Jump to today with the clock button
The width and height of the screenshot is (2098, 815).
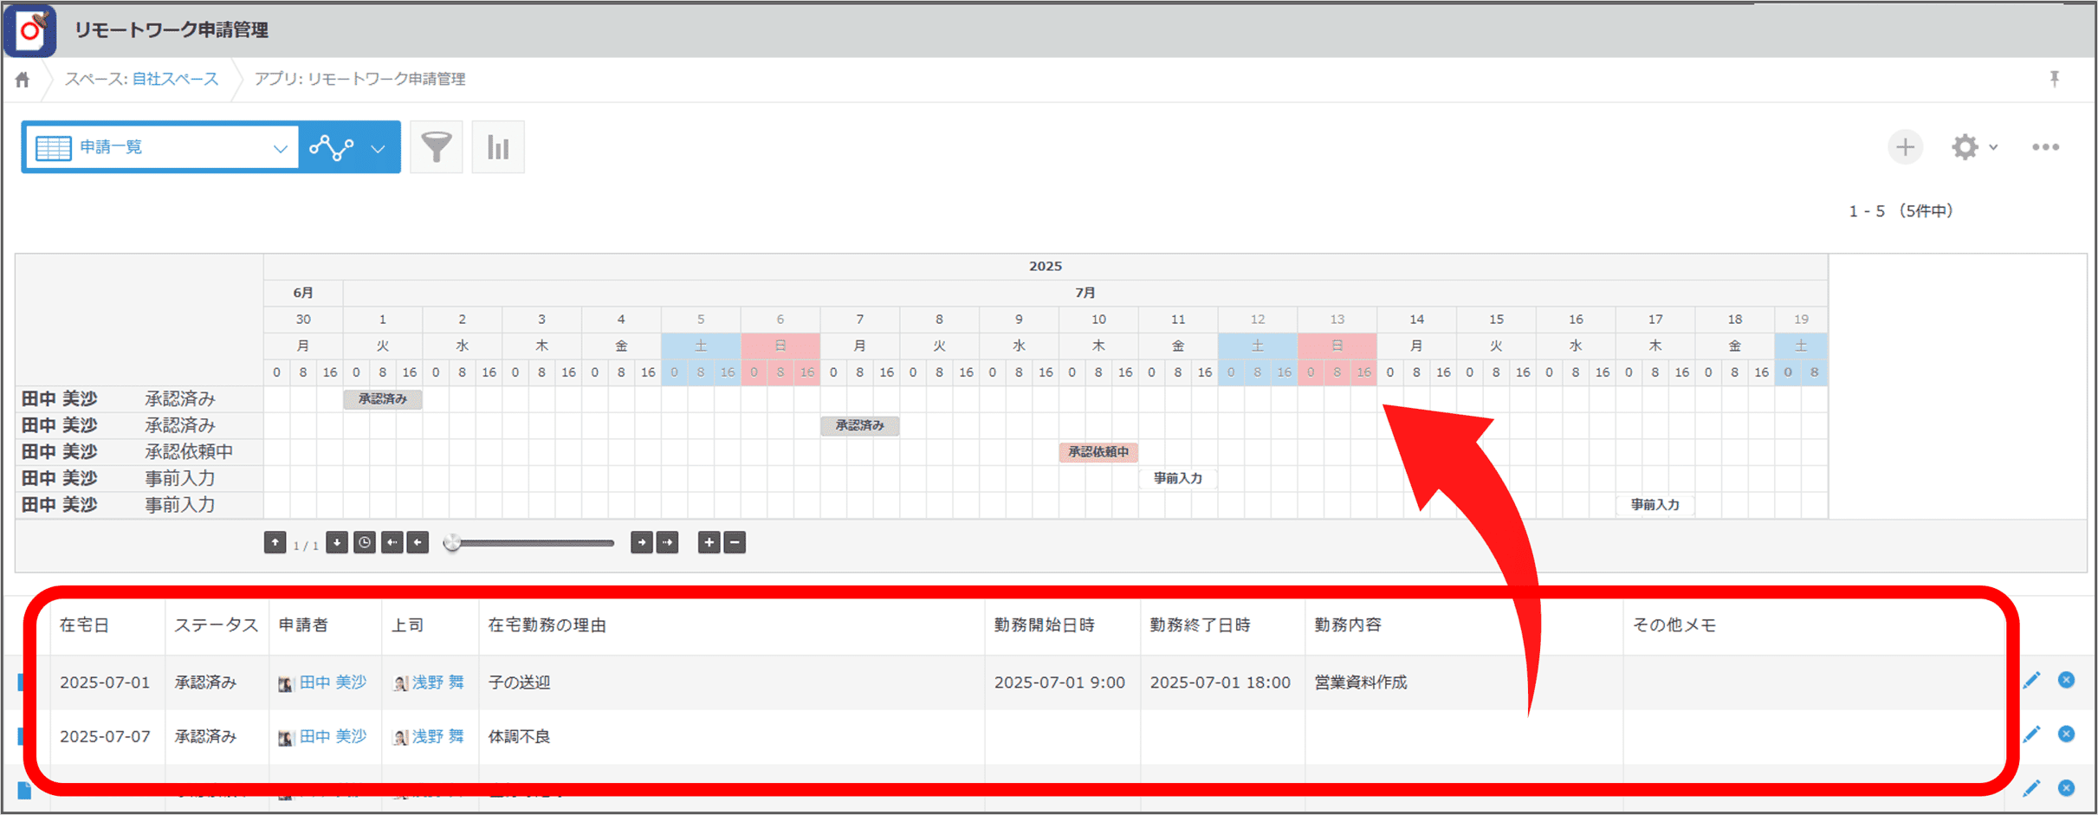(365, 543)
